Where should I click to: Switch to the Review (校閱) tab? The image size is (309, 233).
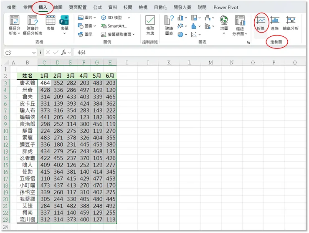click(x=128, y=8)
